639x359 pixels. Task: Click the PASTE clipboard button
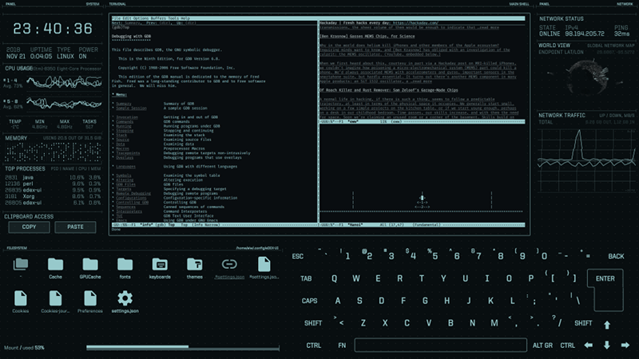pyautogui.click(x=75, y=227)
